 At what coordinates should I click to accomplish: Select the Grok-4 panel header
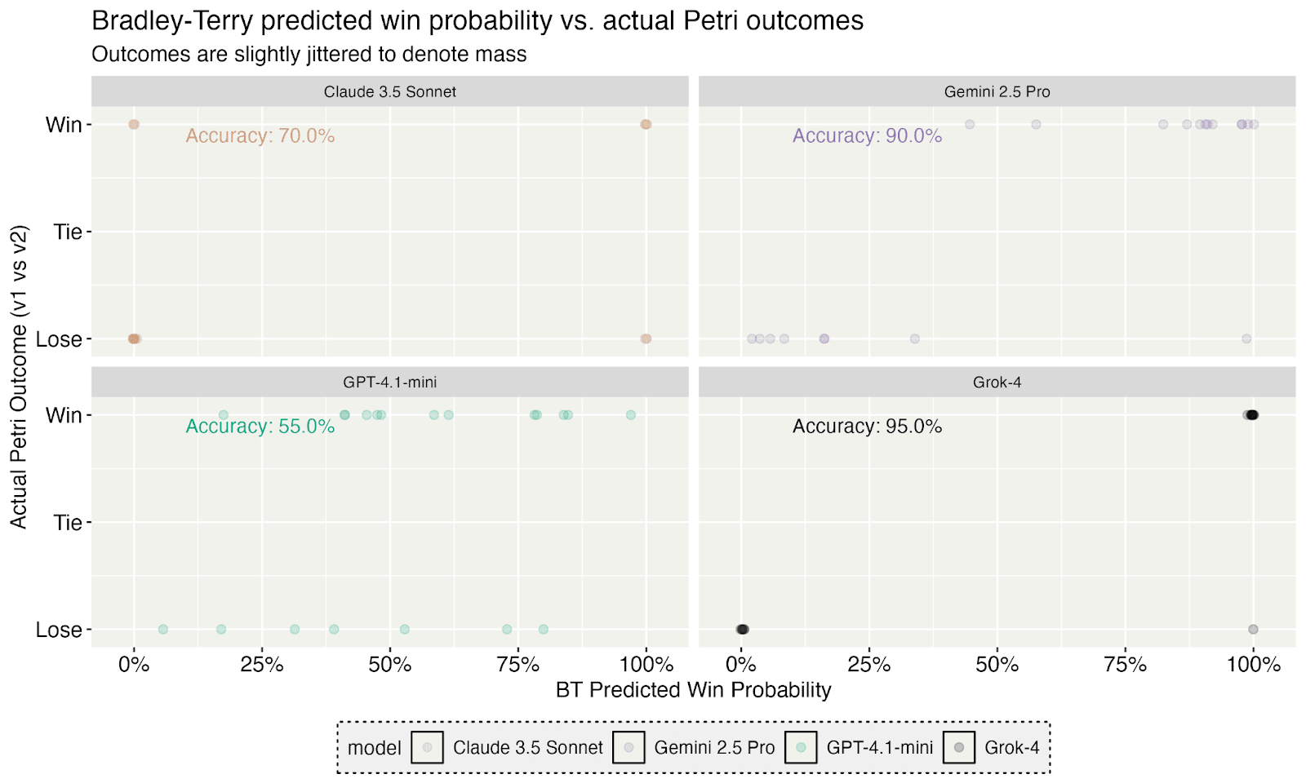pos(997,382)
